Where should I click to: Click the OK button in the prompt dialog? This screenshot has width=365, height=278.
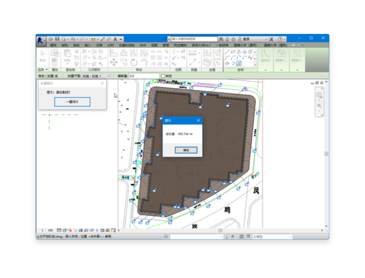click(186, 150)
